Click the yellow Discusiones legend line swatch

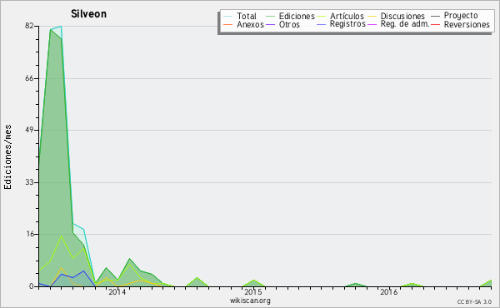(x=372, y=16)
